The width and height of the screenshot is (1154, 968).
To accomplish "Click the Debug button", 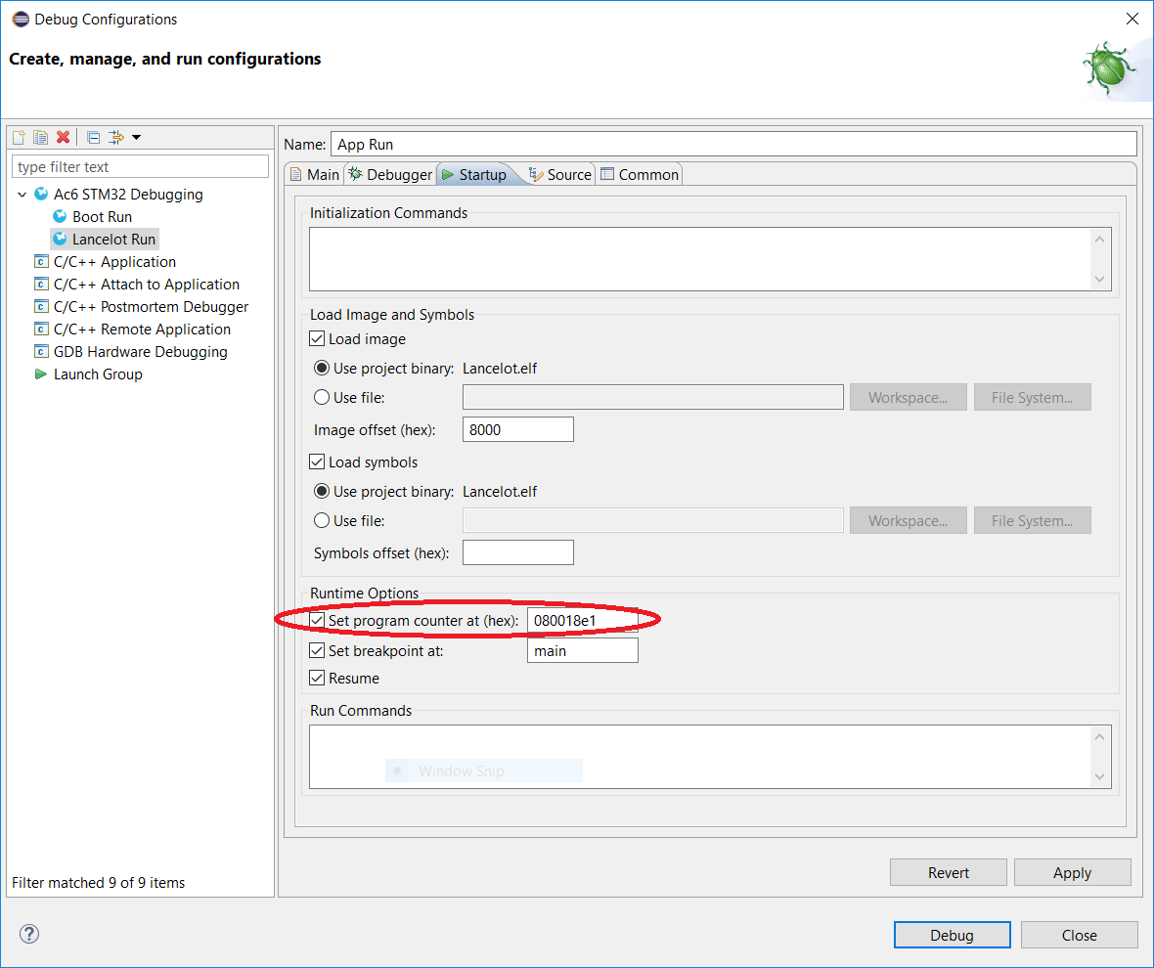I will [x=952, y=935].
